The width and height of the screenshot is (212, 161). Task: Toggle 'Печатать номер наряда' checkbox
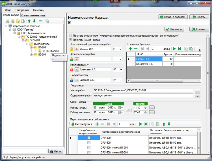[x=70, y=40]
